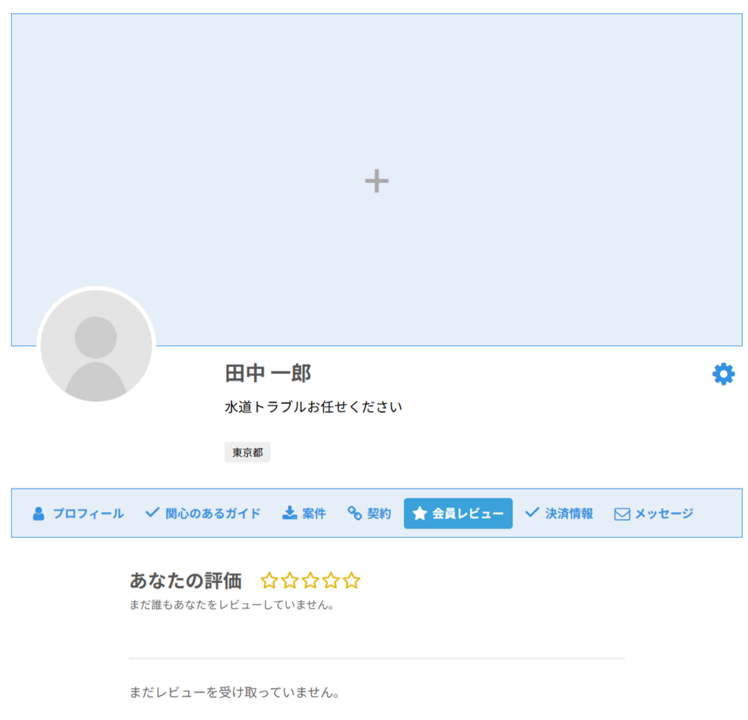Image resolution: width=748 pixels, height=720 pixels.
Task: Click the star icon in 会員レビュー tab
Action: click(420, 514)
